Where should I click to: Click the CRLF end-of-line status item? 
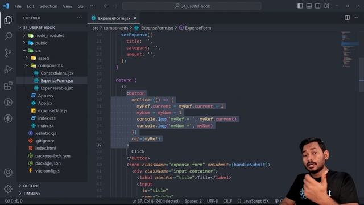point(227,201)
